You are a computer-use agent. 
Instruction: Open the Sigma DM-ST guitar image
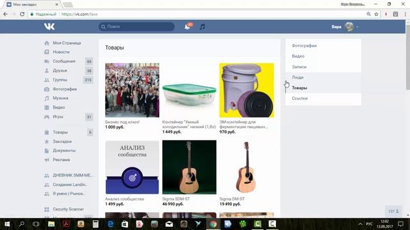tap(247, 167)
